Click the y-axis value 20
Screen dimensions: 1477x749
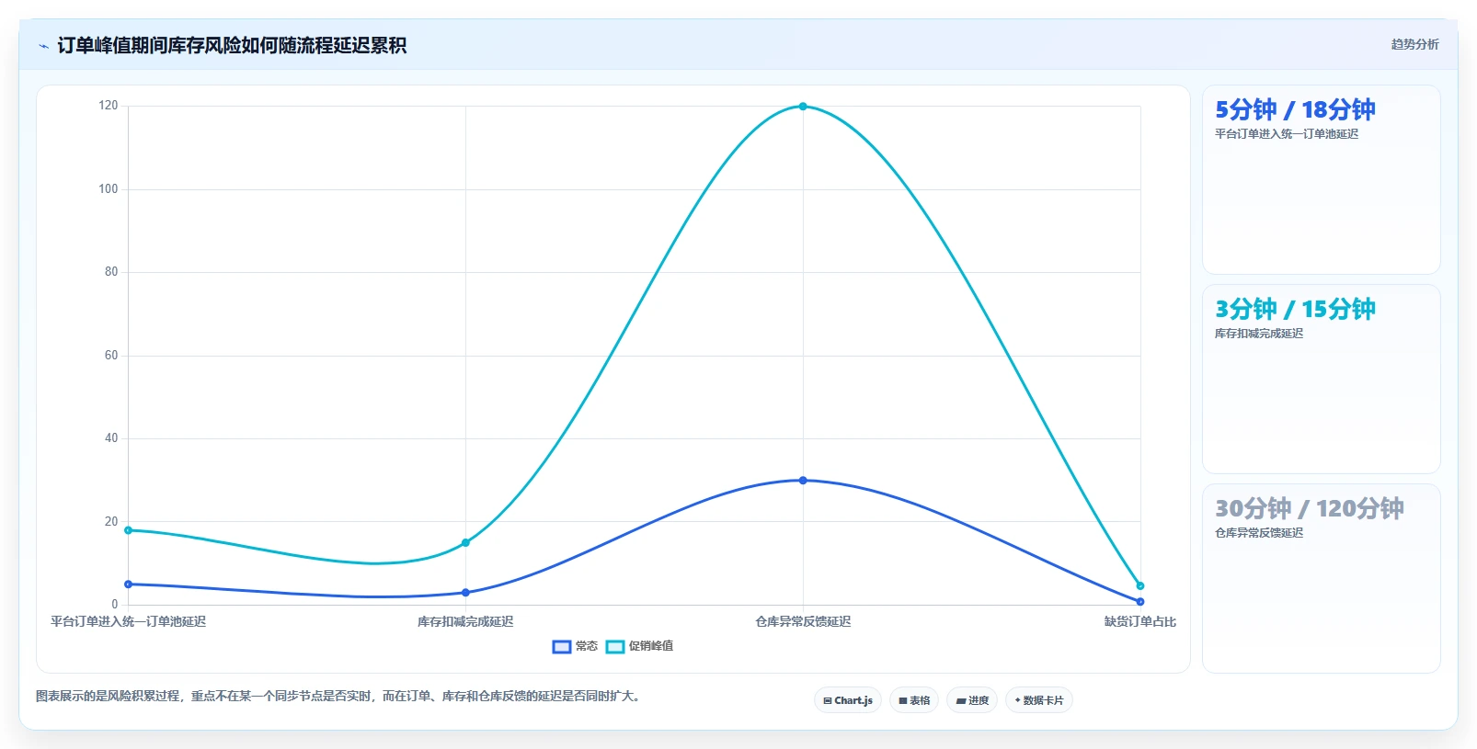[x=111, y=522]
